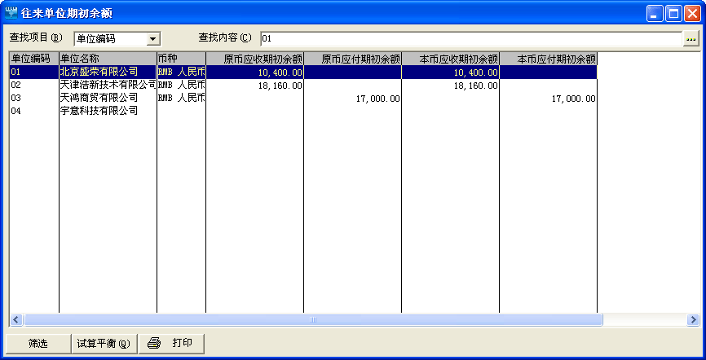Open the 查找项目 dropdown list
This screenshot has width=706, height=360.
click(152, 38)
